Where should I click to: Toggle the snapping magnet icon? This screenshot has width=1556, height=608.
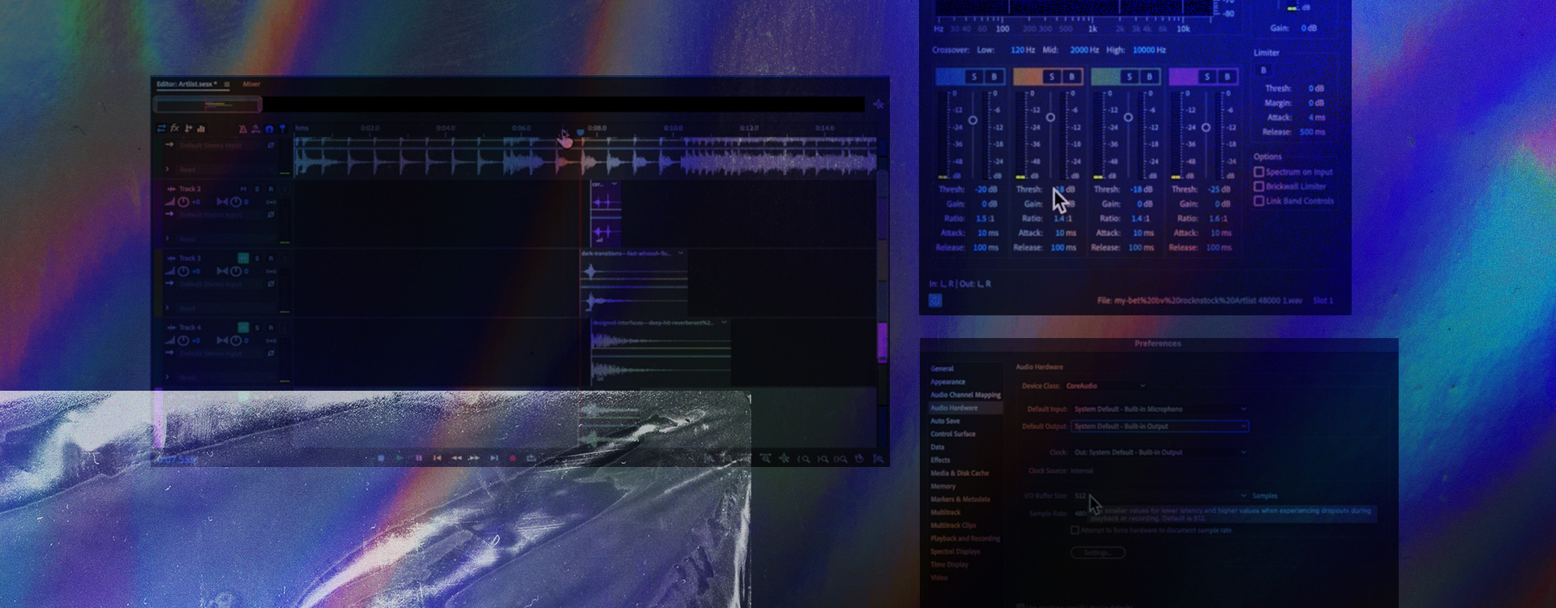(269, 129)
